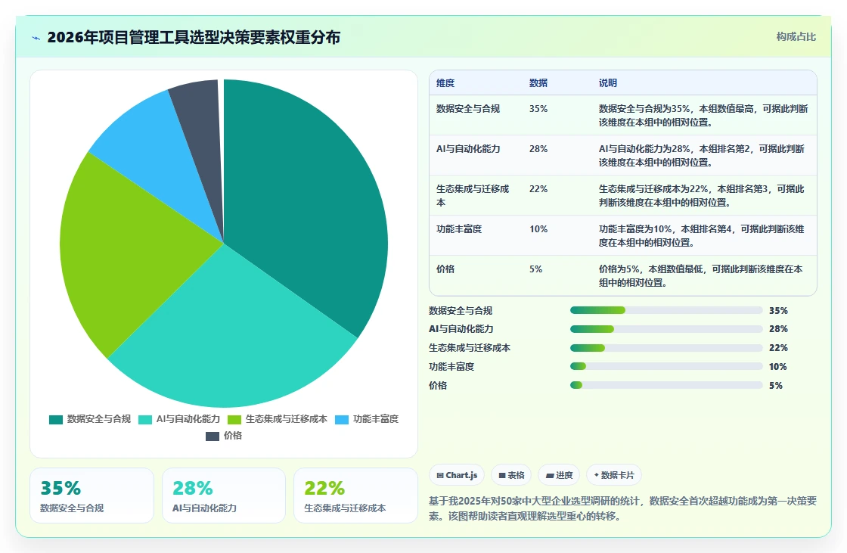
Task: Open the 22% 生态集成与迁移成本 stat card
Action: coord(355,496)
